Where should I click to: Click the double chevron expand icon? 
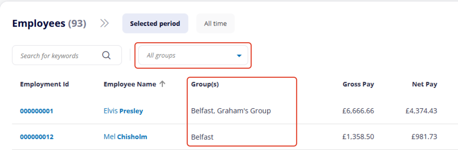[x=104, y=23]
